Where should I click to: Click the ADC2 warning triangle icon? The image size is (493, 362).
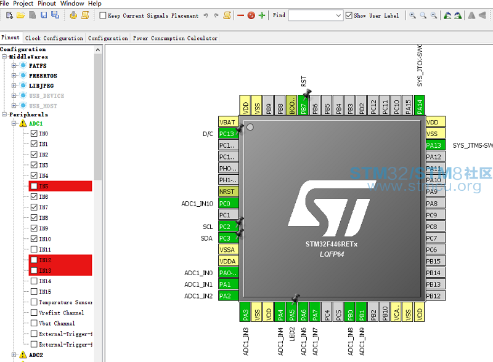23,355
